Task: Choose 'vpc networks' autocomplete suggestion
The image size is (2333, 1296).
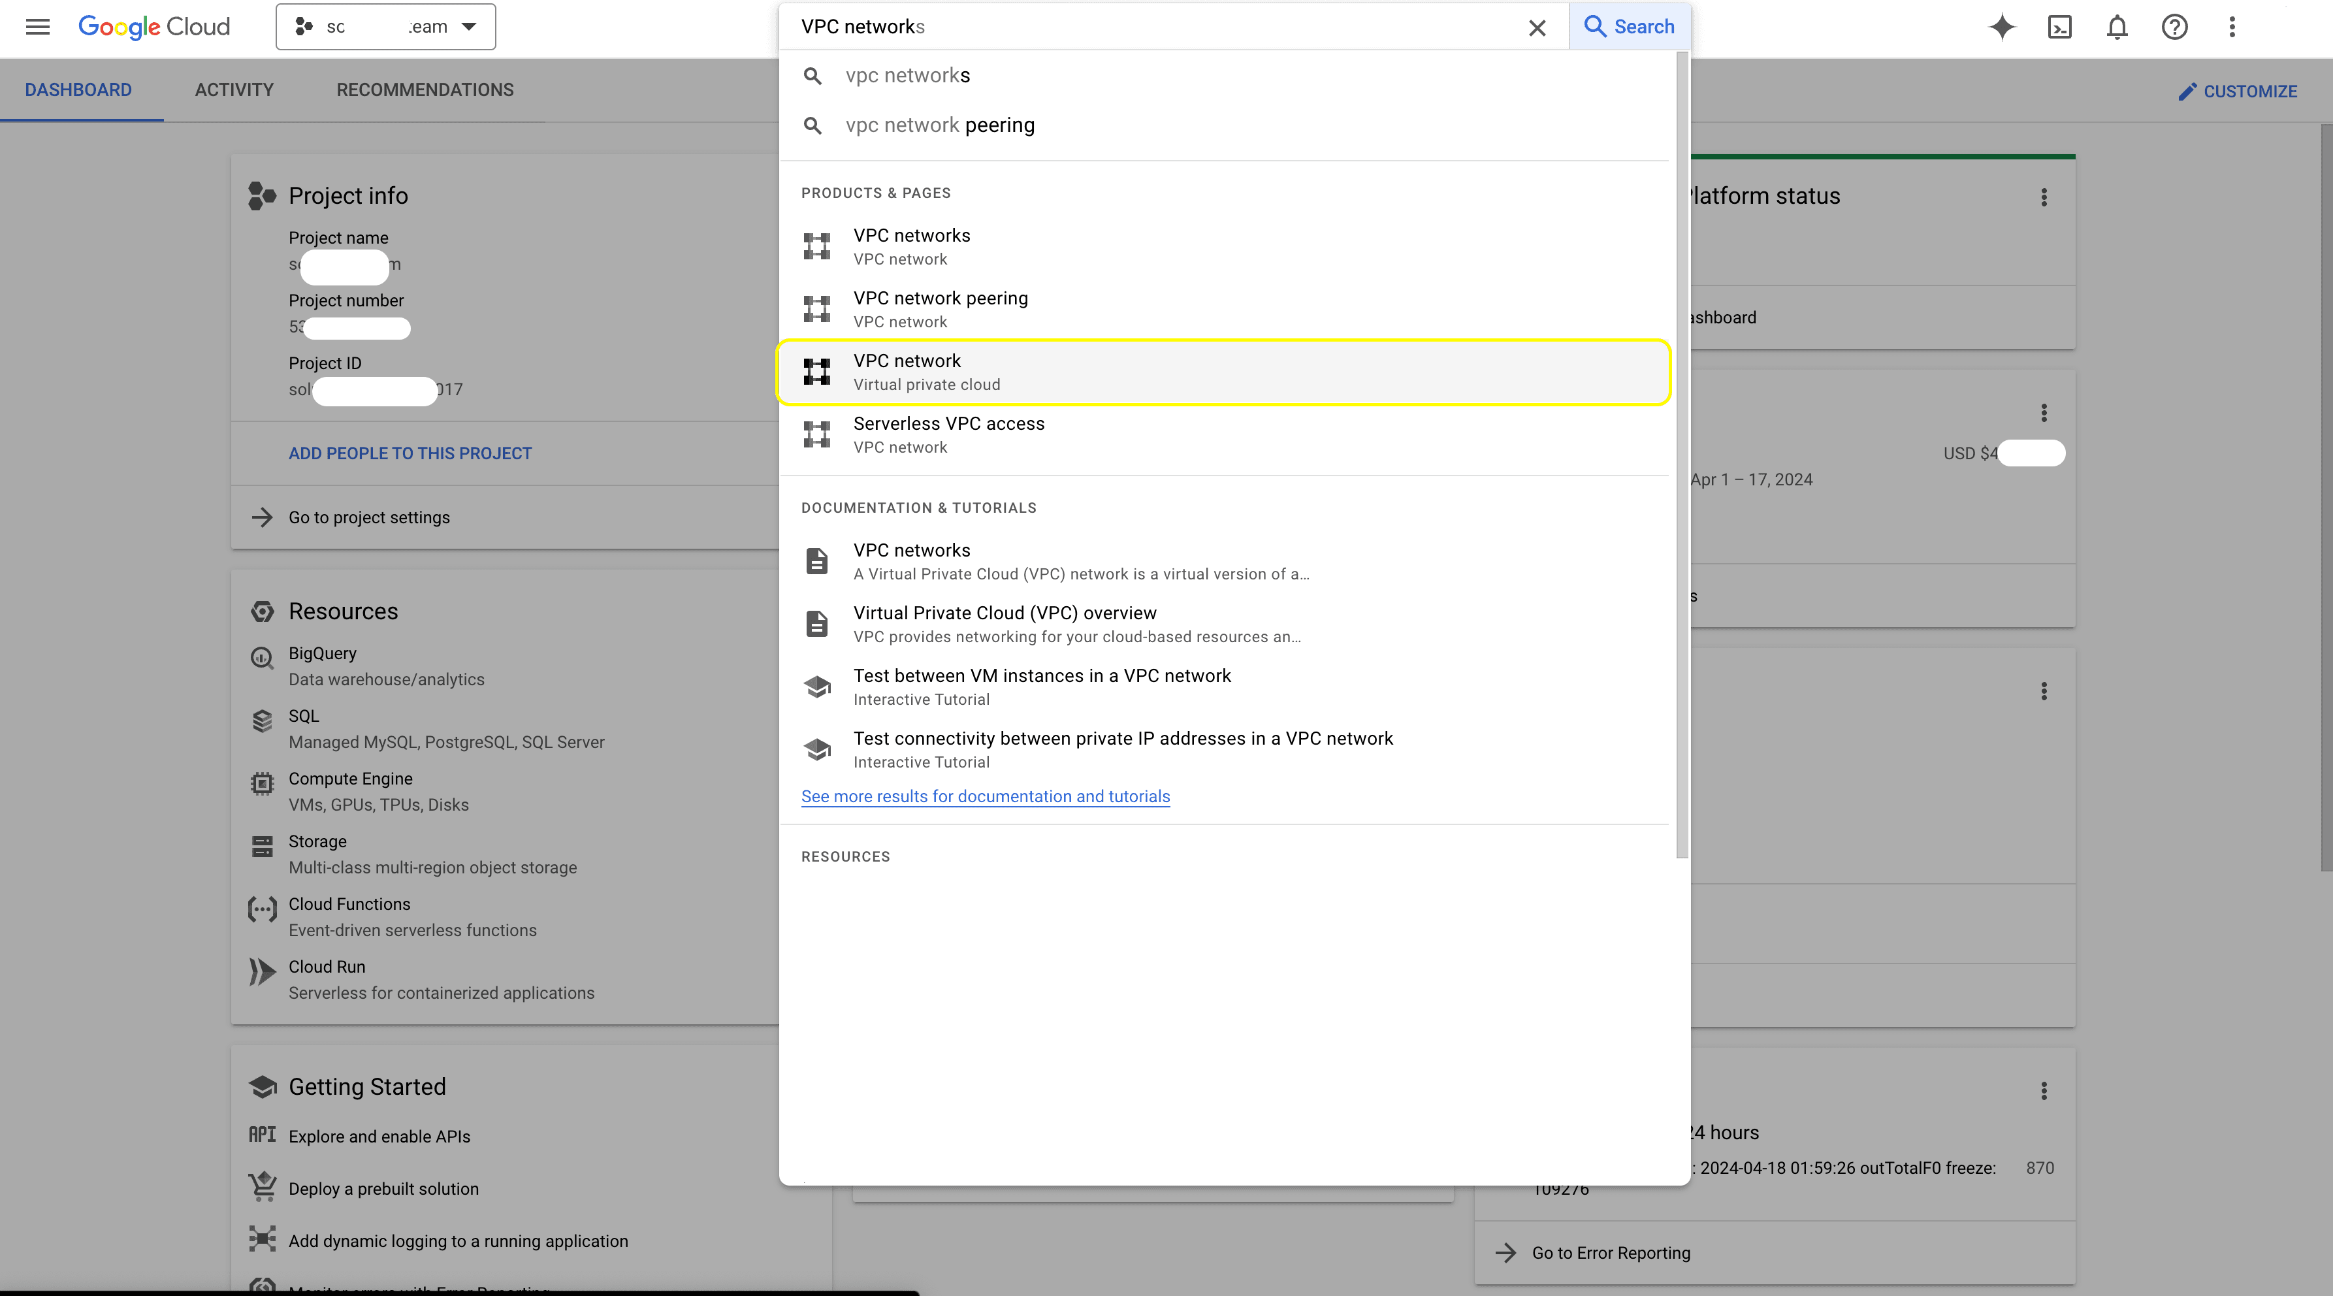Action: (907, 75)
